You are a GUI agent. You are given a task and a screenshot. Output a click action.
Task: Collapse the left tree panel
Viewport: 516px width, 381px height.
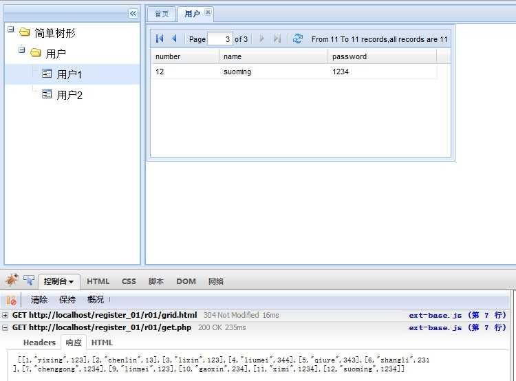(x=133, y=14)
